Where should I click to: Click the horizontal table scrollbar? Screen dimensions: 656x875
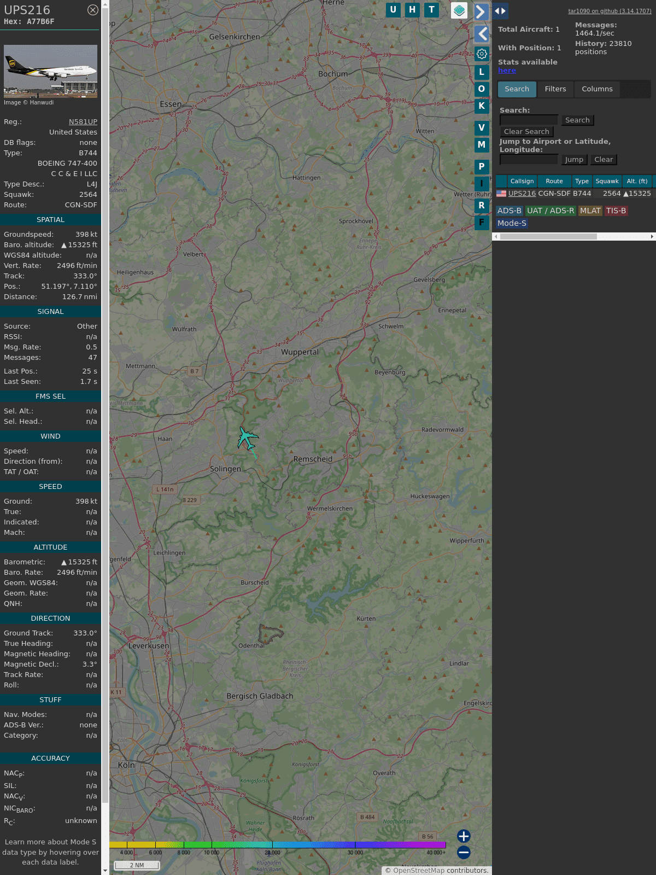tap(548, 237)
